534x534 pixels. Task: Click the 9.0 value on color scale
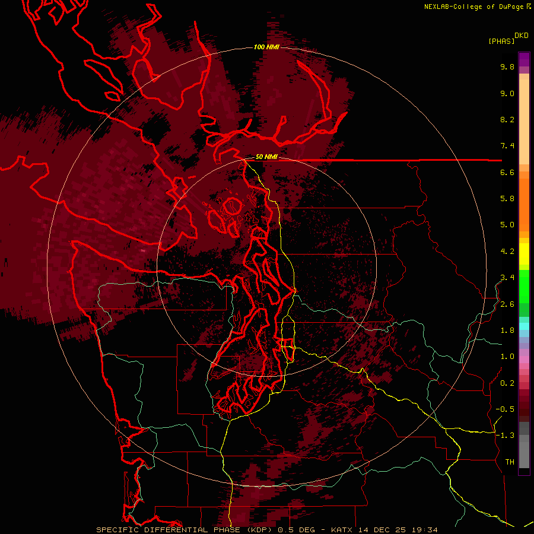point(507,93)
